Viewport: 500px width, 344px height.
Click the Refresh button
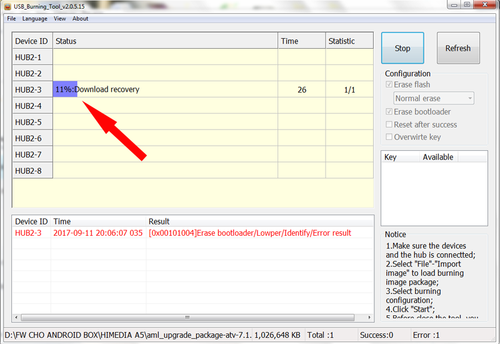point(458,48)
